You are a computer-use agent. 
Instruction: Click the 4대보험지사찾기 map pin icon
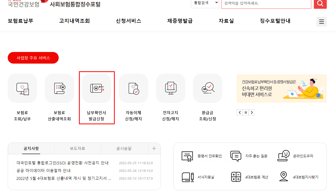[283, 177]
